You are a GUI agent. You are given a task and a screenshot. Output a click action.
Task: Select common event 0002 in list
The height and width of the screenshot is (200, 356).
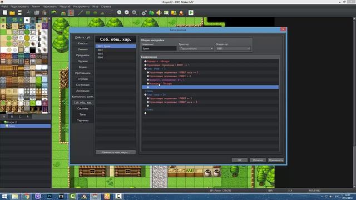(x=116, y=50)
